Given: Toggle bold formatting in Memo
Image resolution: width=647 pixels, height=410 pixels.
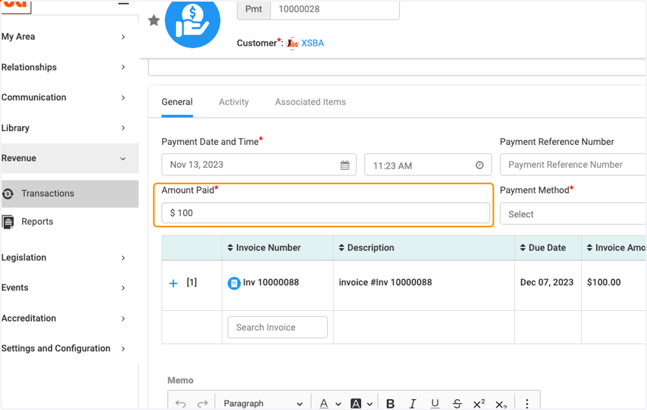Looking at the screenshot, I should click(390, 404).
